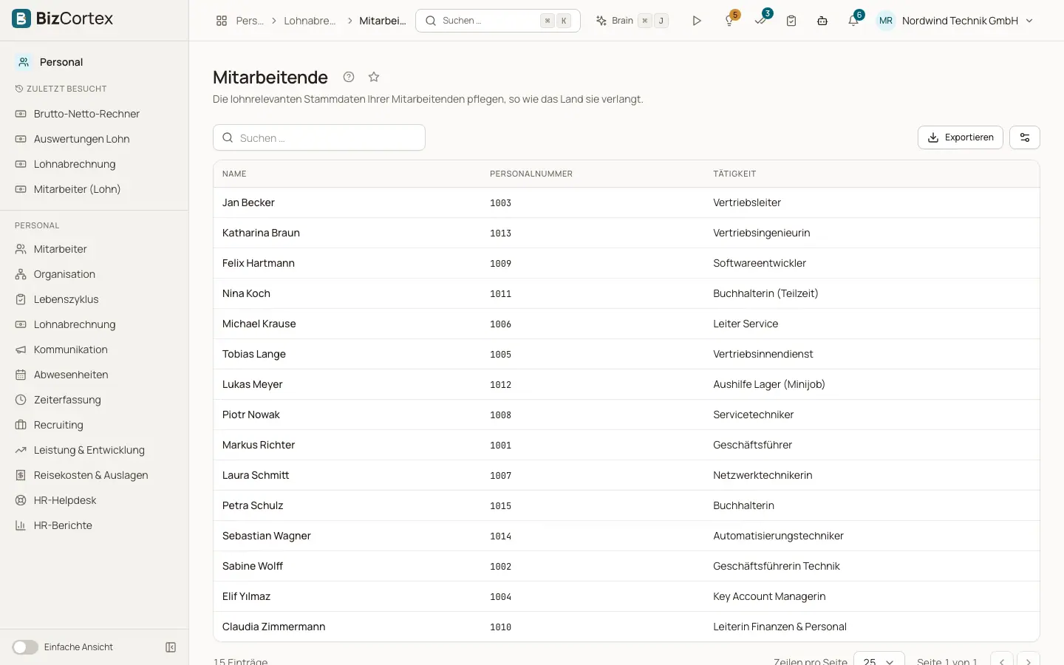Screen dimensions: 1064x665
Task: Click the Name column header
Action: (234, 174)
